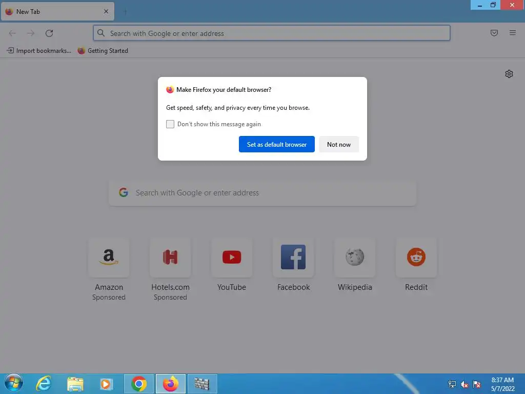Click 'Make Firefox your default browser?' heading

pyautogui.click(x=224, y=90)
